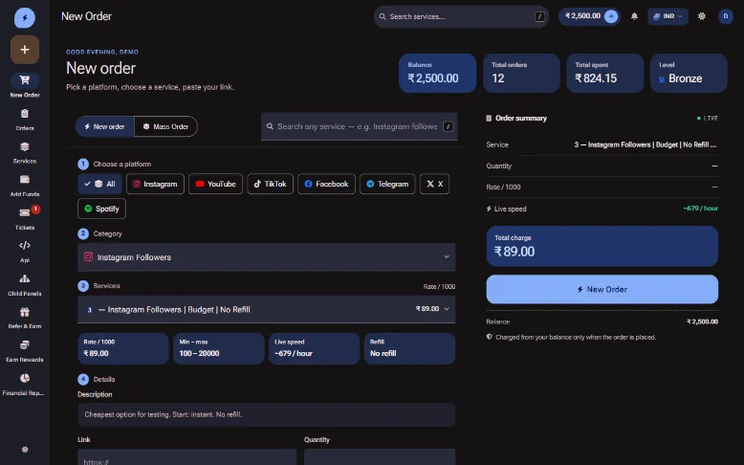Screen dimensions: 744x465
Task: Click the service name in Order summary
Action: pyautogui.click(x=646, y=144)
